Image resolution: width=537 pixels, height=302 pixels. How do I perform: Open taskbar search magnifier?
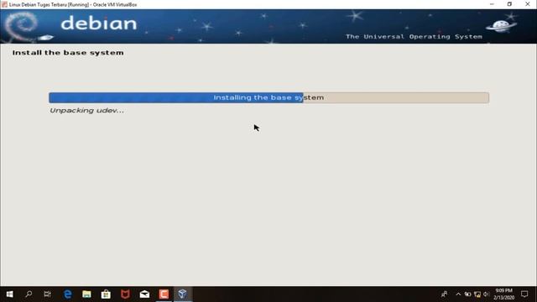(x=29, y=294)
